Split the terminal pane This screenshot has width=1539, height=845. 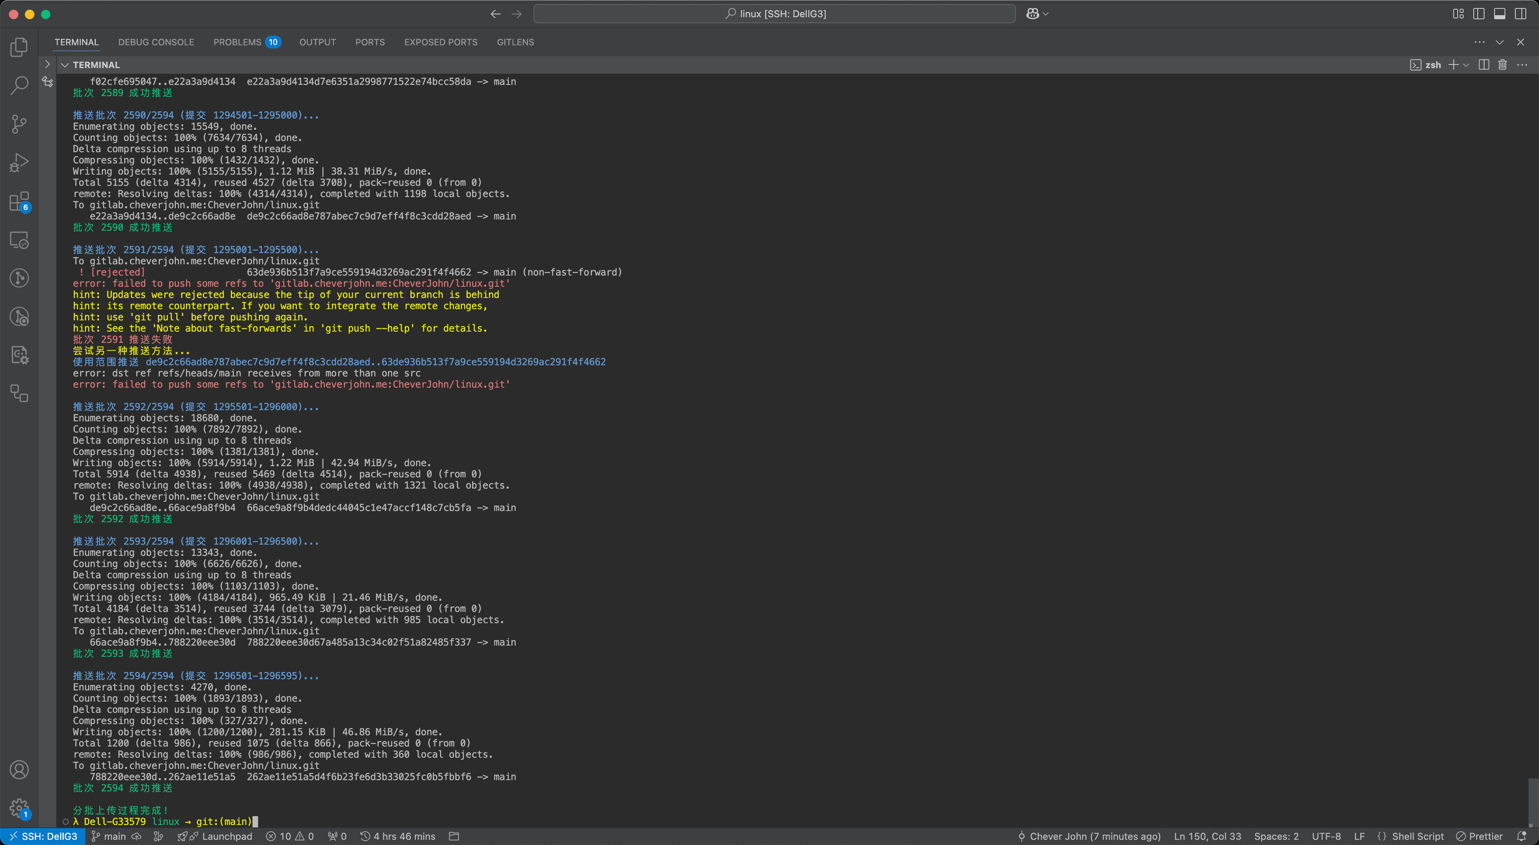tap(1483, 64)
